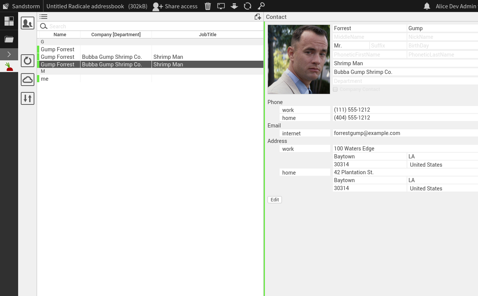
Task: Click the Department field
Action: click(x=405, y=81)
